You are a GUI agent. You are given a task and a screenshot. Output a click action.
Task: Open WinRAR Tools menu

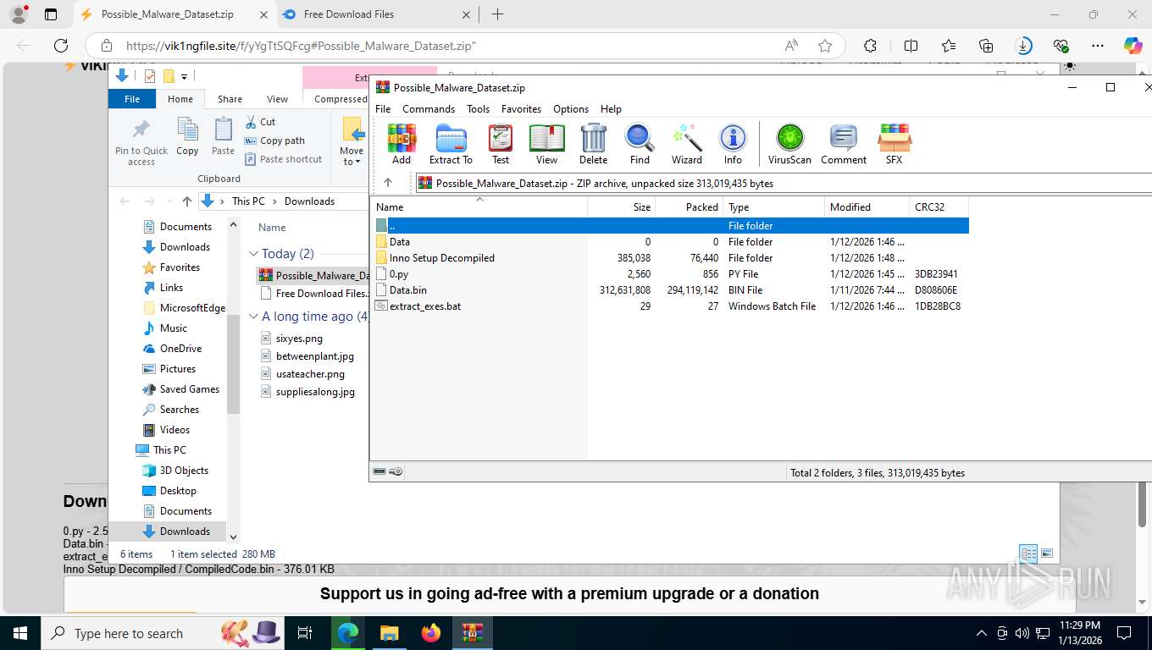478,109
